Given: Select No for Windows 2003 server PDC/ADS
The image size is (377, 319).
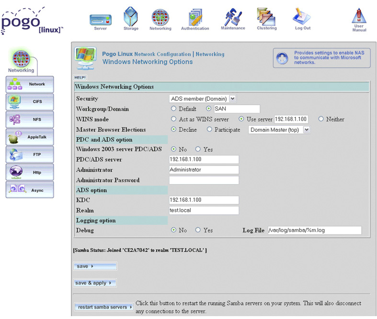Looking at the screenshot, I should 173,149.
